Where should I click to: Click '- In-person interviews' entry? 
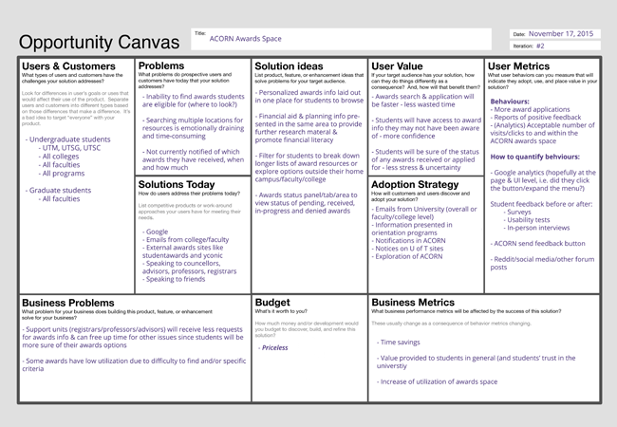536,228
